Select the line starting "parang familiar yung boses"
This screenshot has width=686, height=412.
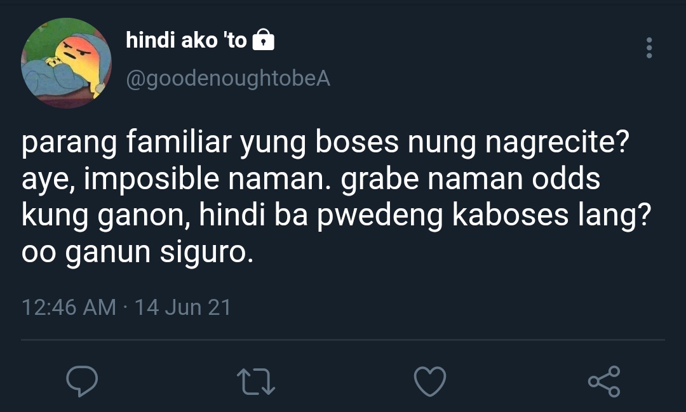(x=325, y=143)
